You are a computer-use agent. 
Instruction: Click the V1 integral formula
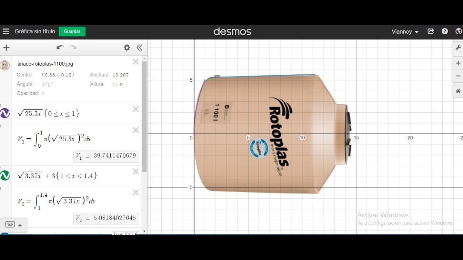tap(55, 139)
